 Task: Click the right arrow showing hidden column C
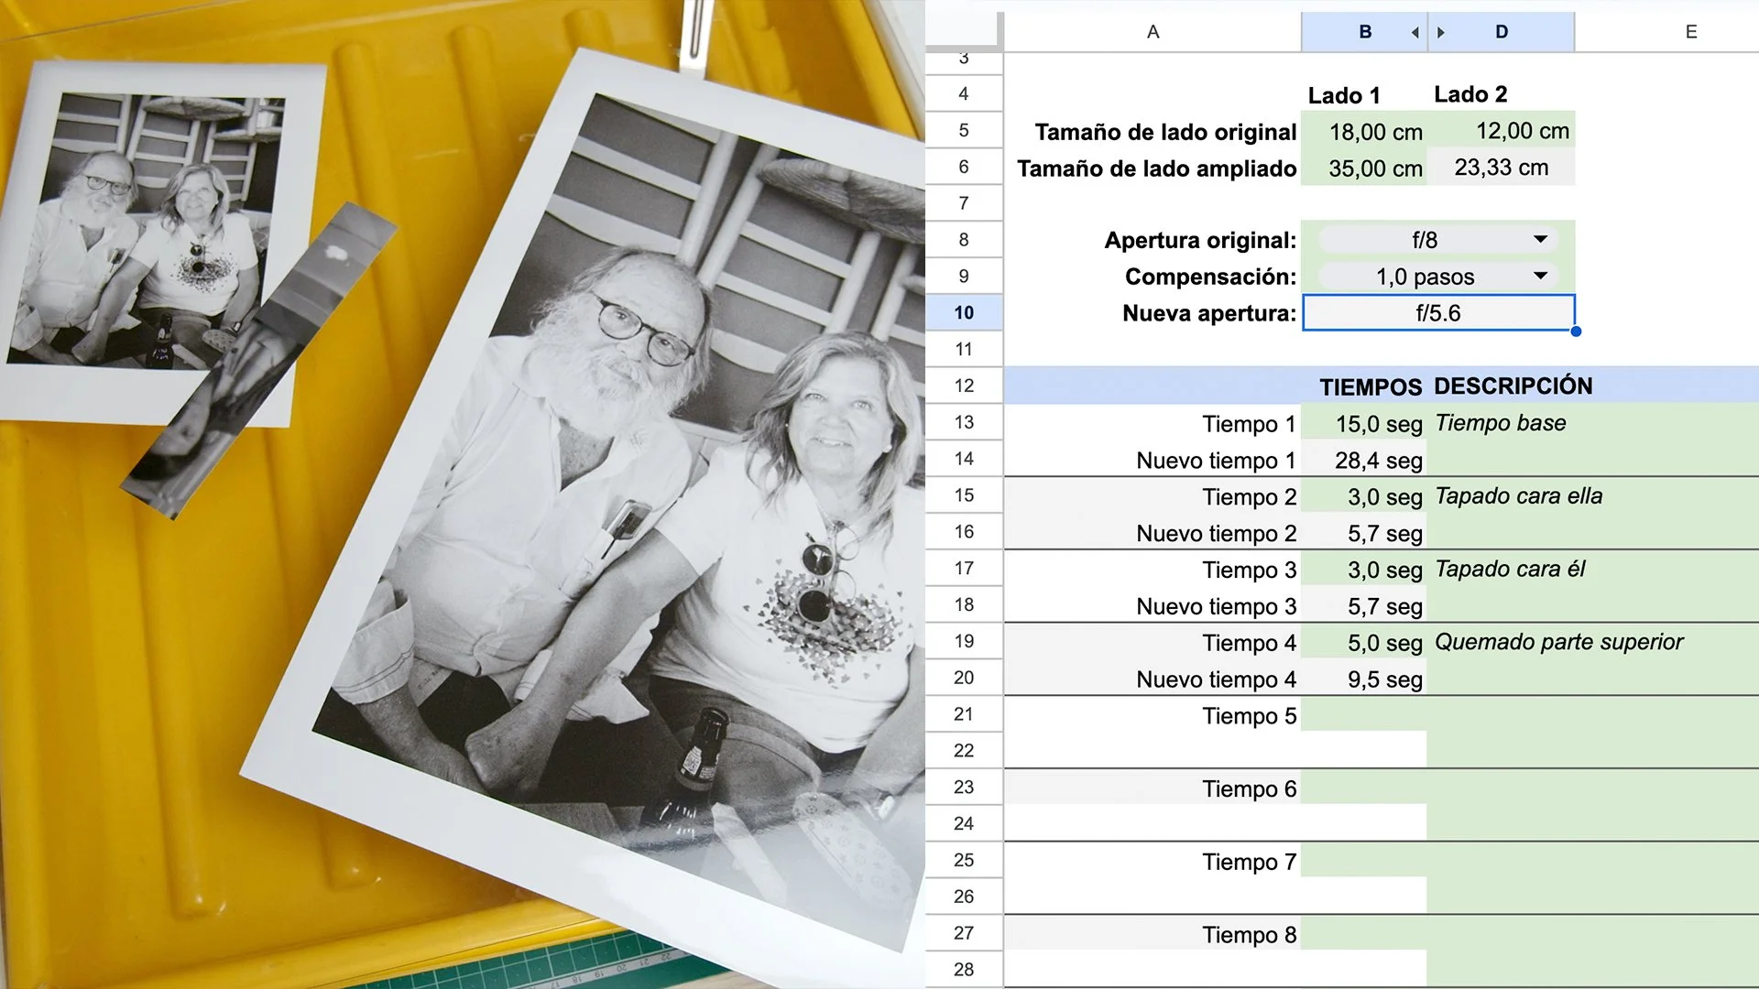click(1440, 32)
